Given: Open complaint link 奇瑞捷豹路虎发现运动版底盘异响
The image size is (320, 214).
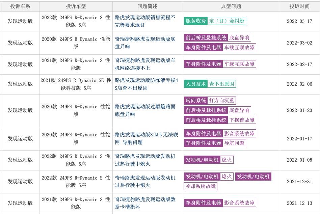Looking at the screenshot, I should (145, 43).
